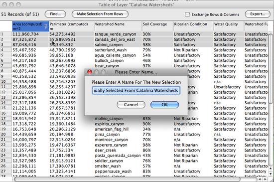Click the horizontal scrollbar at the bottom
This screenshot has height=182, width=274.
(x=127, y=179)
